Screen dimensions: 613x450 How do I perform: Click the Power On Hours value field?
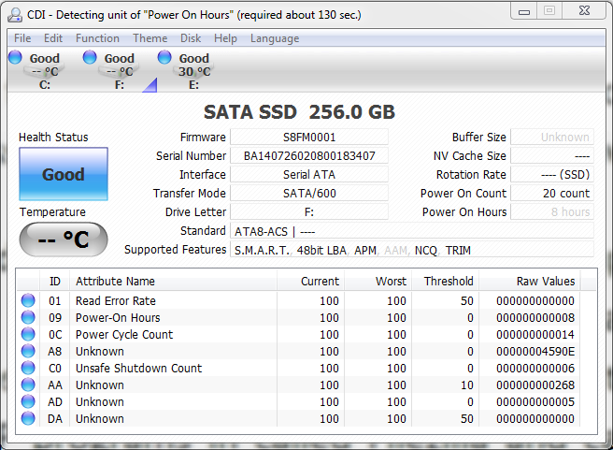(552, 212)
